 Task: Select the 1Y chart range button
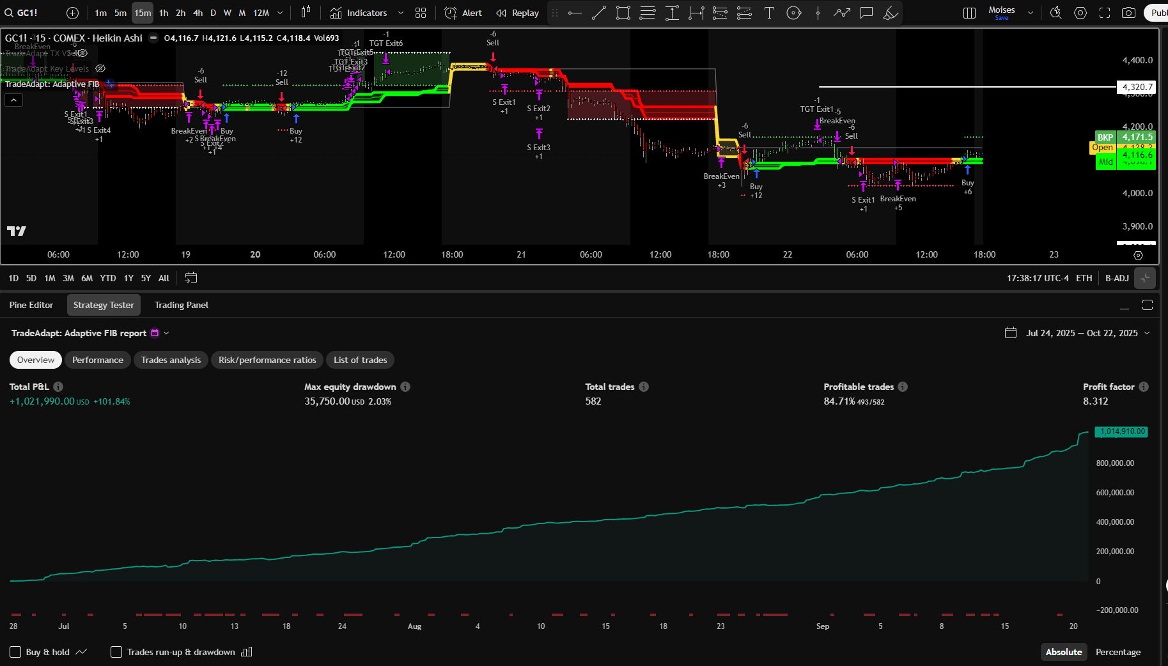(x=128, y=278)
